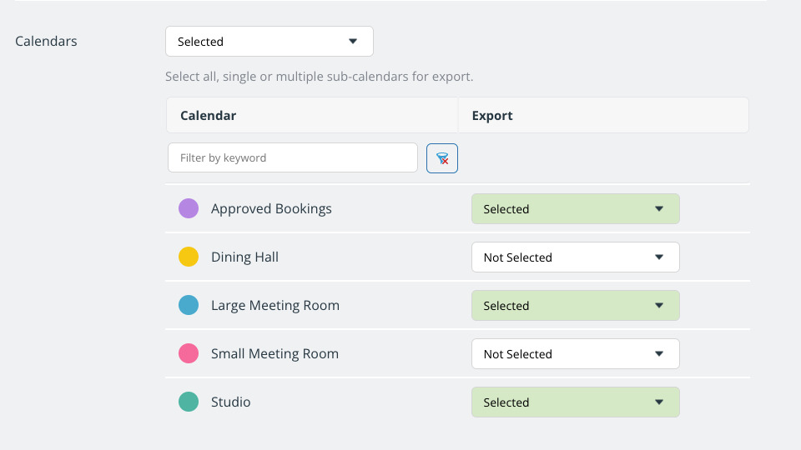Viewport: 801px width, 450px height.
Task: Open Large Meeting Room export dropdown
Action: coord(575,306)
